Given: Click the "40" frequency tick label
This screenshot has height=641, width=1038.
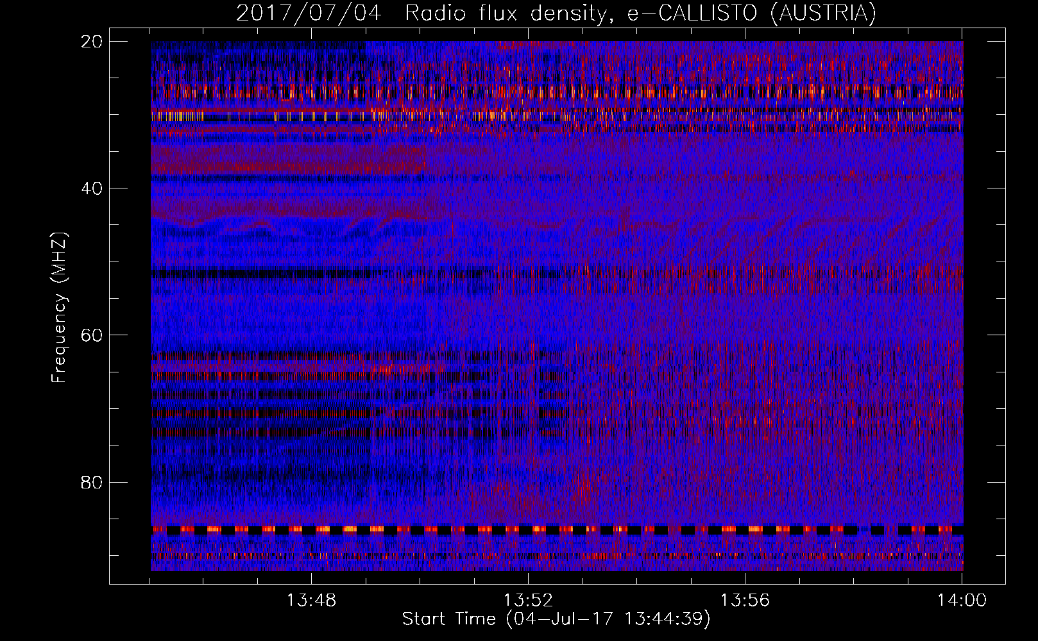Looking at the screenshot, I should tap(92, 188).
